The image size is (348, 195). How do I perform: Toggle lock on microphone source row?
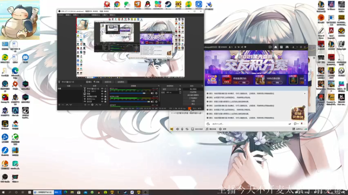click(x=105, y=99)
